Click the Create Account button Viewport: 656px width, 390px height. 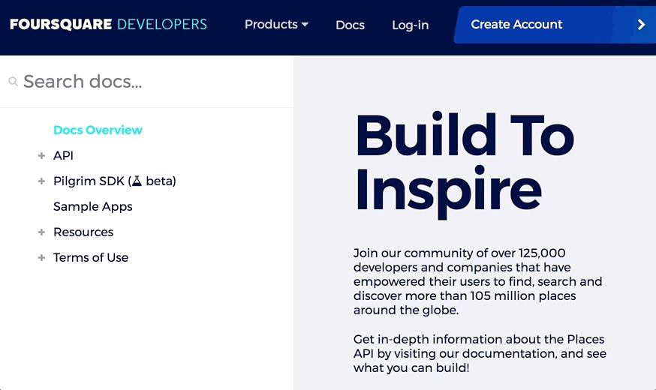(555, 25)
